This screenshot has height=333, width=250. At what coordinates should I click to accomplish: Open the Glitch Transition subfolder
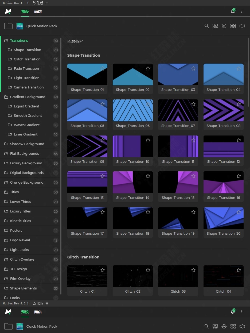pos(27,59)
